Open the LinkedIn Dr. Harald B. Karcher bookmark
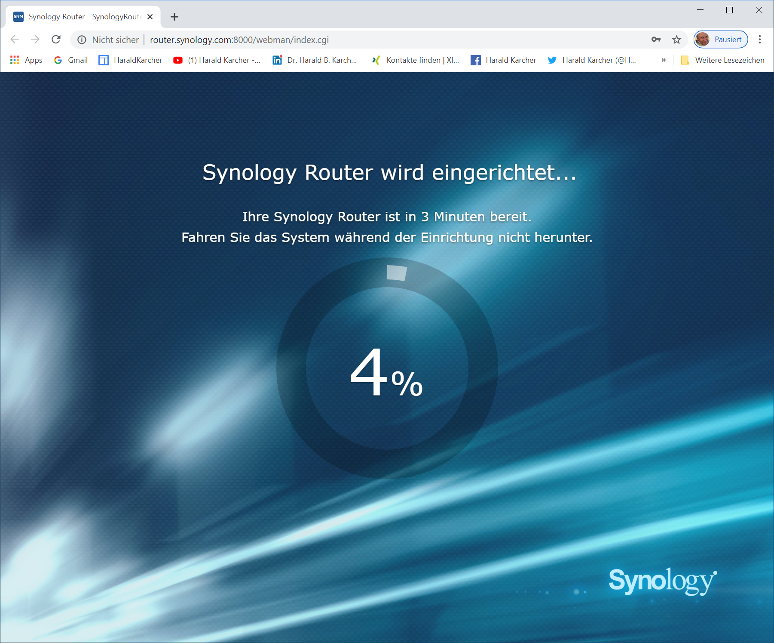This screenshot has height=643, width=774. tap(315, 60)
